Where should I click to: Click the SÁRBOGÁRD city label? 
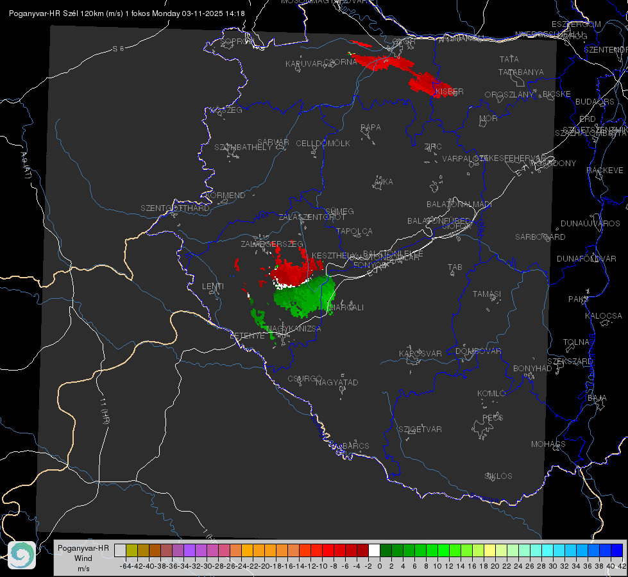click(x=540, y=237)
